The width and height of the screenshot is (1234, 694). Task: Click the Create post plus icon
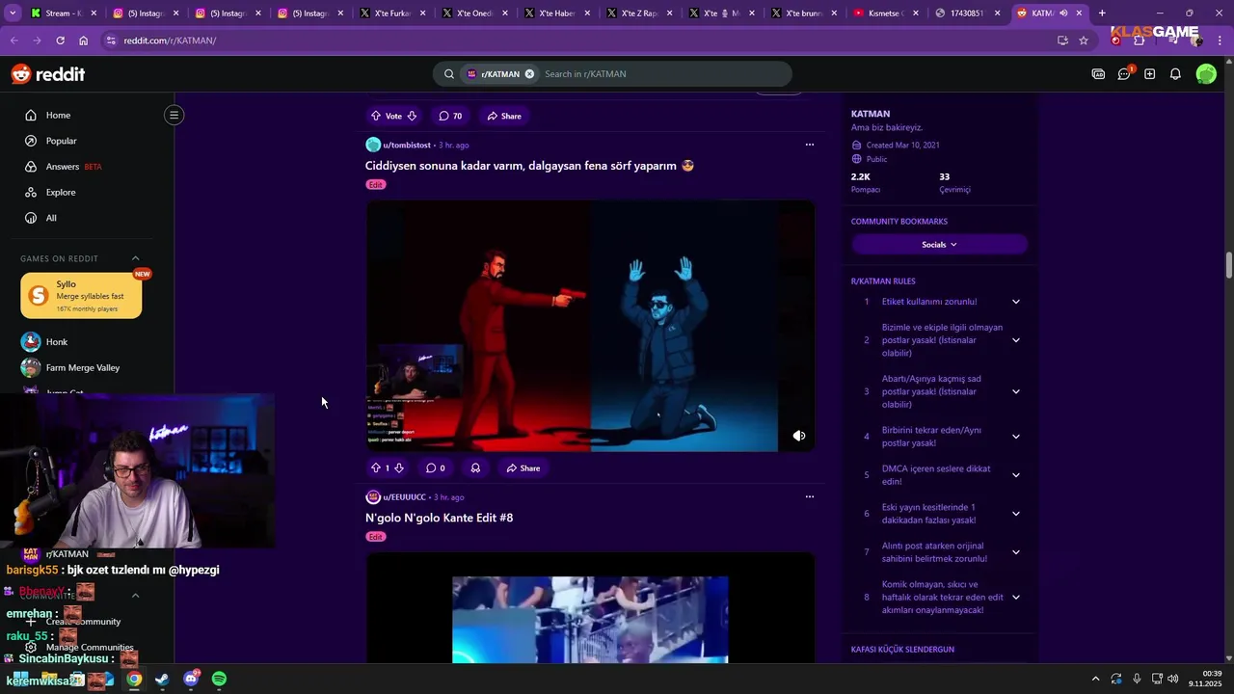[x=1150, y=74]
